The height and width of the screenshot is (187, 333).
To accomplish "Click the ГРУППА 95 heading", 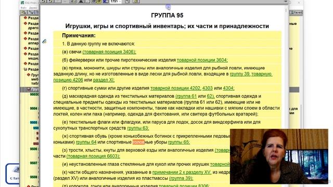I will coord(167,15).
